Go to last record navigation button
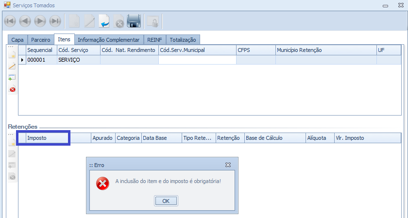 (x=55, y=21)
